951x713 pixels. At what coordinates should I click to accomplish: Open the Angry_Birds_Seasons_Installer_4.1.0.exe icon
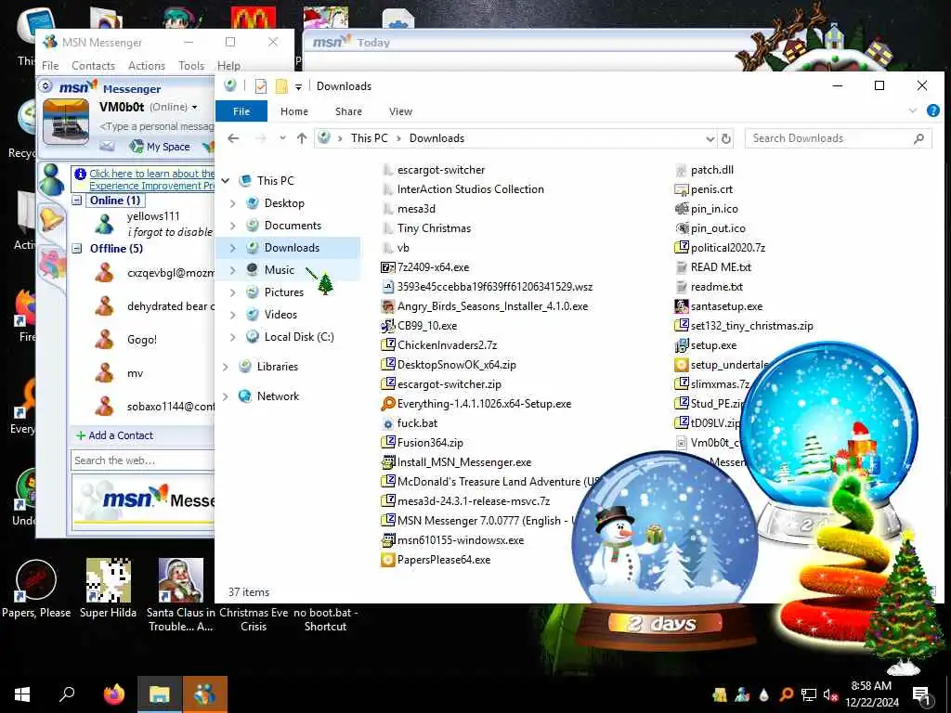click(387, 306)
